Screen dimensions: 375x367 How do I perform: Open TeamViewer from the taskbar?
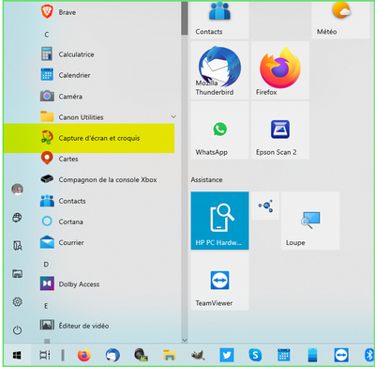(x=341, y=355)
